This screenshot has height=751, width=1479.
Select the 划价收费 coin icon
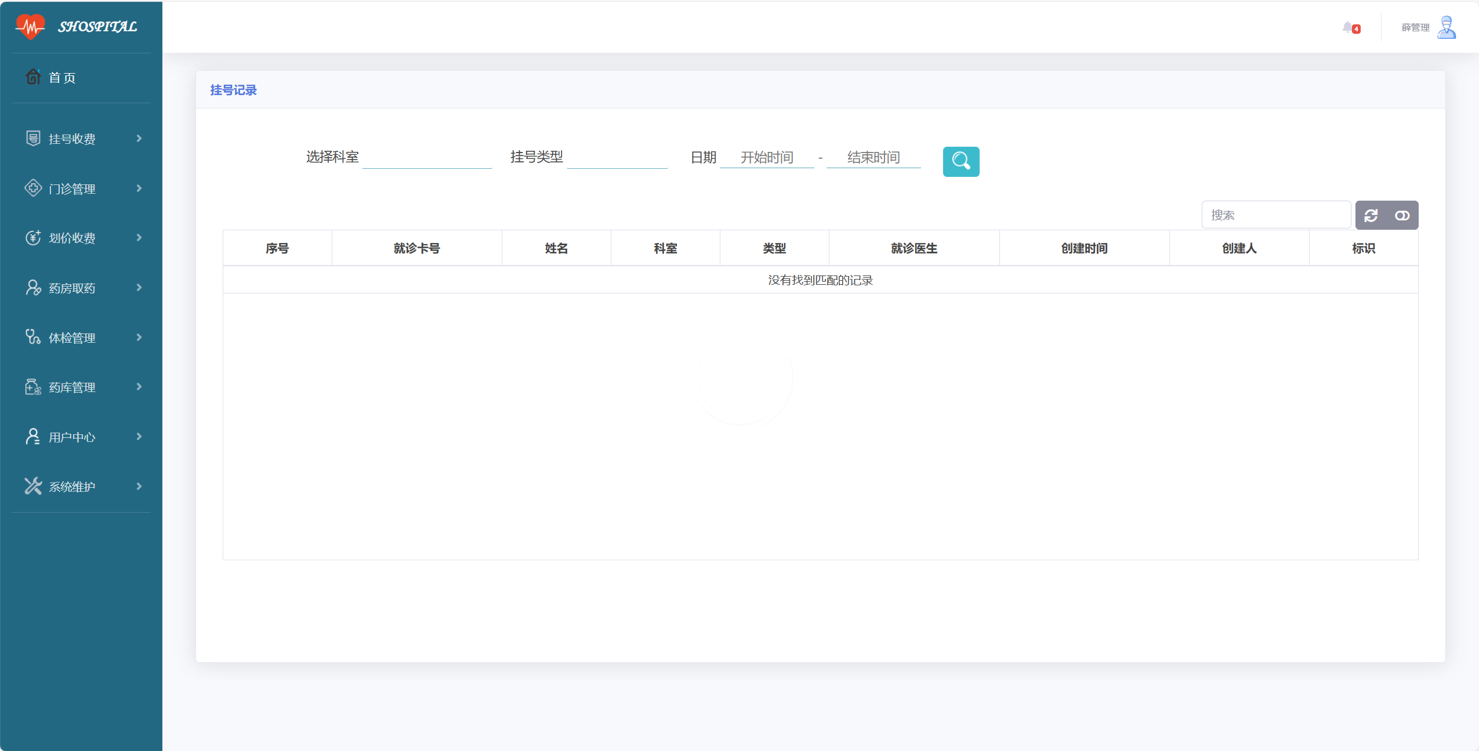(x=33, y=238)
